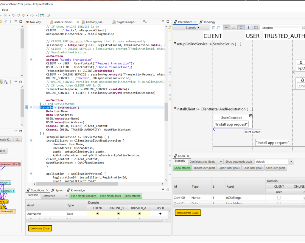Click the Install app request box under UserContext

pos(231,124)
